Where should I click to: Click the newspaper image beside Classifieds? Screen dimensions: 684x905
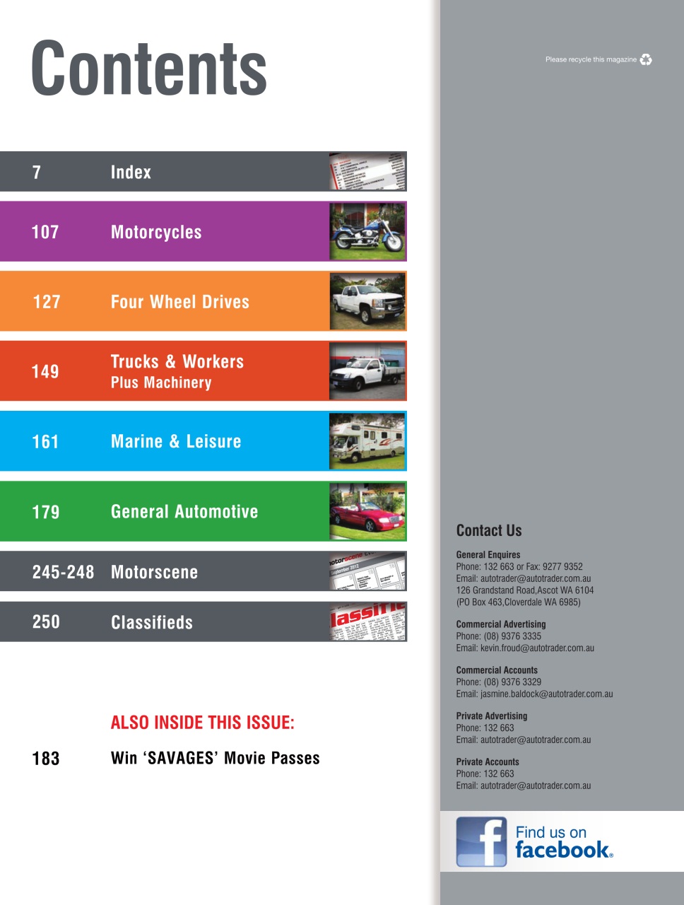click(368, 622)
